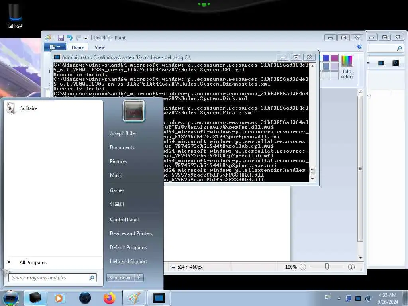Open the blue Paint file menu button

[55, 47]
